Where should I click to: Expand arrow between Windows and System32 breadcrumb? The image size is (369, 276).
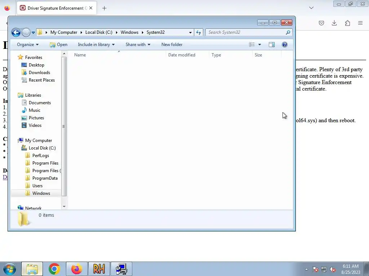coord(143,32)
